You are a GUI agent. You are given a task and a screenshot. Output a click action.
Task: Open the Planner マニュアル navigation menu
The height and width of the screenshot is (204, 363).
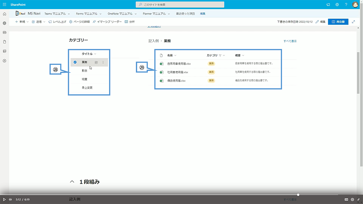(x=156, y=14)
